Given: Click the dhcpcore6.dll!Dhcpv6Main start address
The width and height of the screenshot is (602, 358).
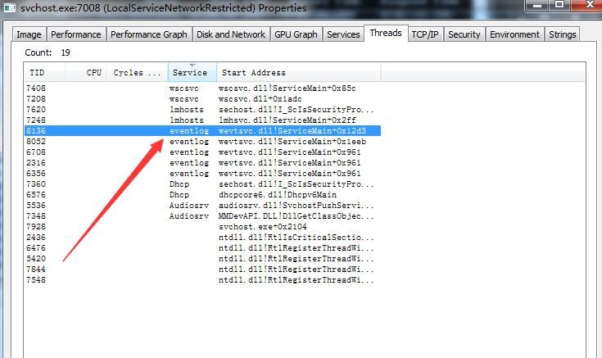Looking at the screenshot, I should tap(278, 195).
